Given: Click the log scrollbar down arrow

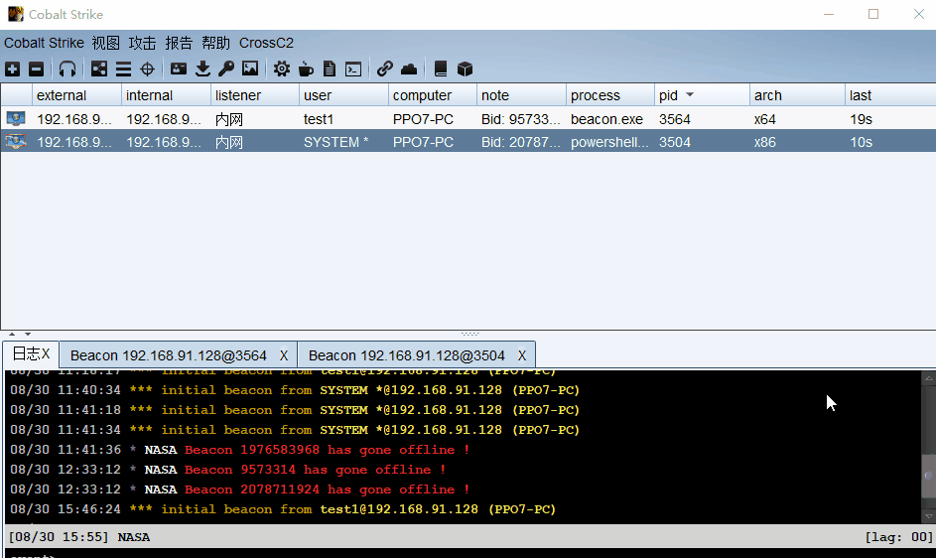Looking at the screenshot, I should [928, 515].
